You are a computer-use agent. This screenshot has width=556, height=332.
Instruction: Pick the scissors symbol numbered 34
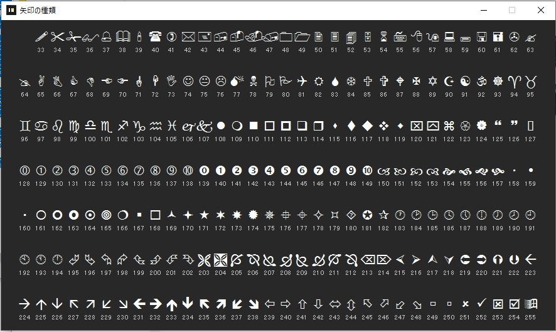[x=57, y=36]
